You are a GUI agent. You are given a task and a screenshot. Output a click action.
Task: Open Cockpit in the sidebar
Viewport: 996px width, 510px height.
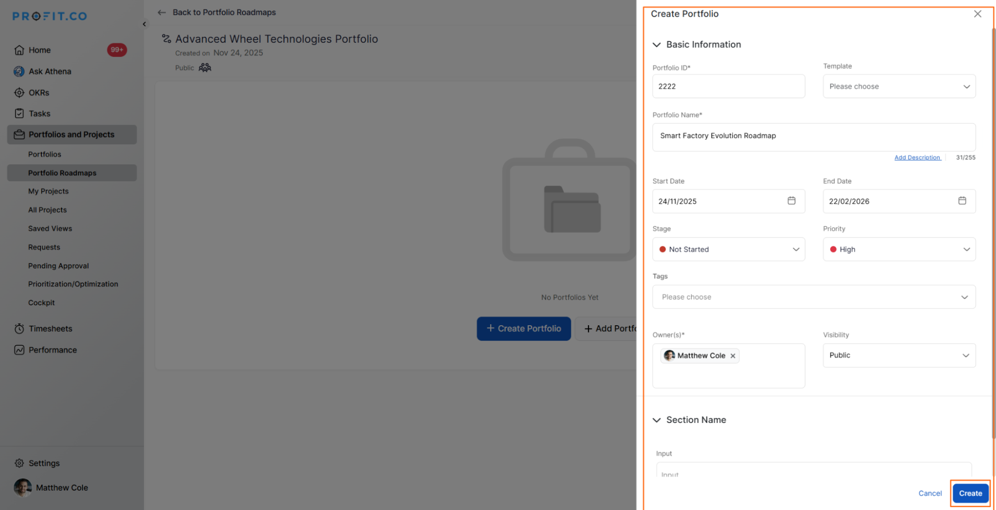41,303
